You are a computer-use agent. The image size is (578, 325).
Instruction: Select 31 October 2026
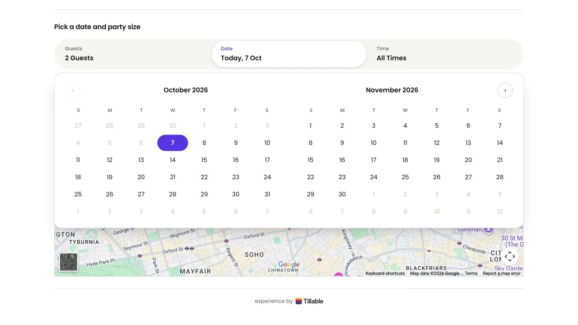click(x=267, y=194)
